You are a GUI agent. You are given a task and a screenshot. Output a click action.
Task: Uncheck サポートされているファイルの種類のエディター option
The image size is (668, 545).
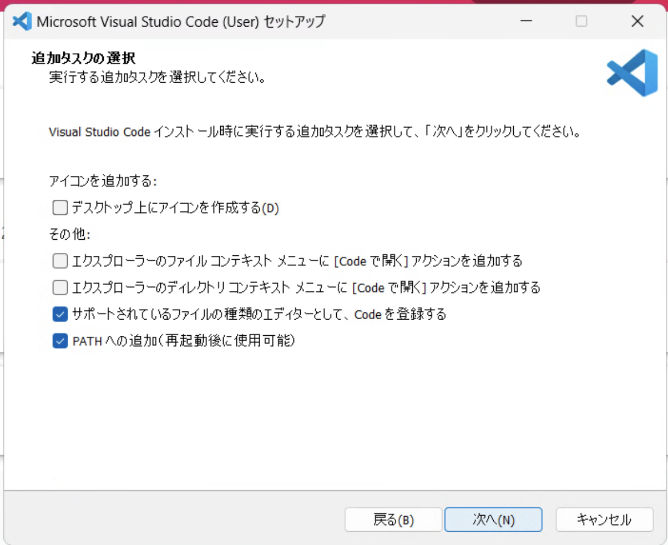(60, 315)
